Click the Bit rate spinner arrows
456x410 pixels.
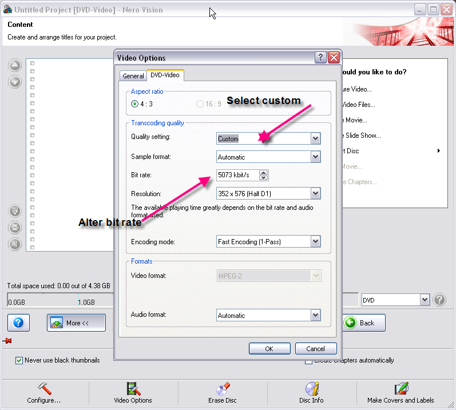click(x=263, y=175)
